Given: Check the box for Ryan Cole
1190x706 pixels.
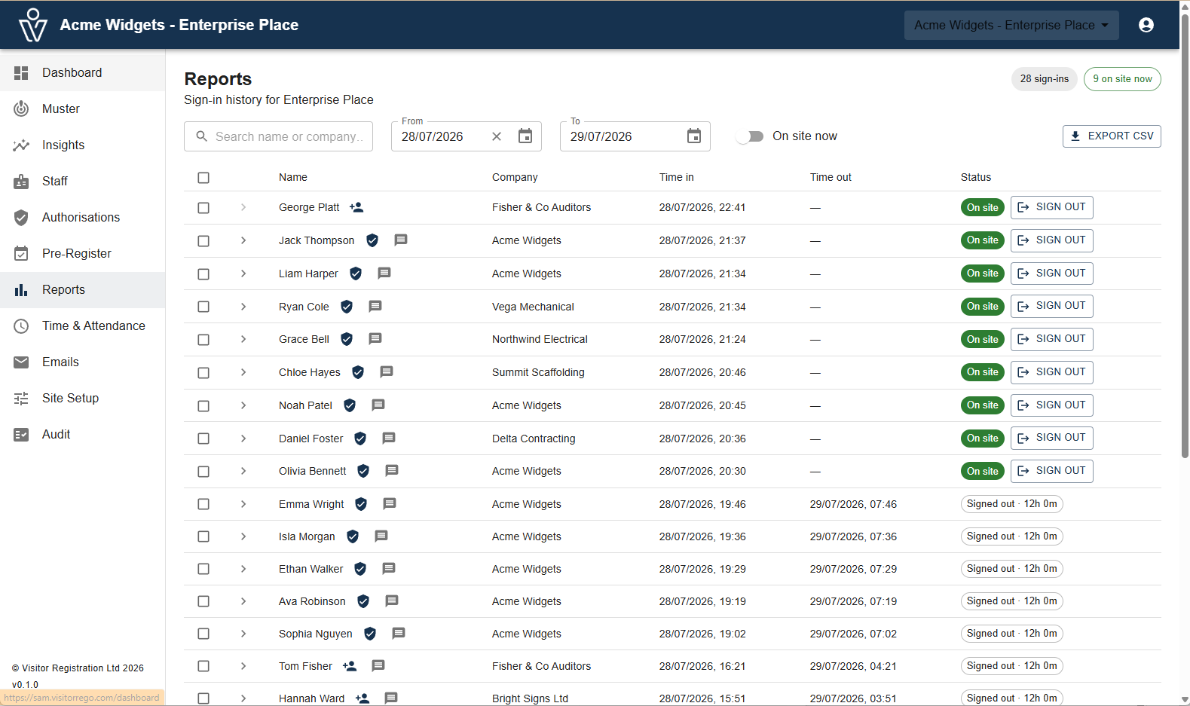Looking at the screenshot, I should 203,307.
